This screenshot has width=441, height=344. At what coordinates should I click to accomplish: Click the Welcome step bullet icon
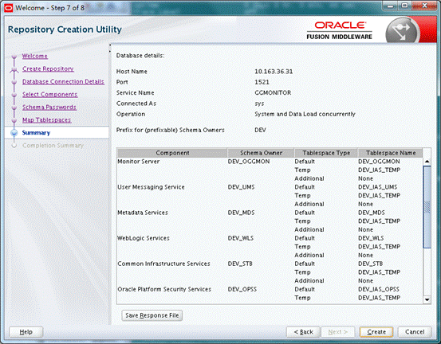pyautogui.click(x=14, y=57)
